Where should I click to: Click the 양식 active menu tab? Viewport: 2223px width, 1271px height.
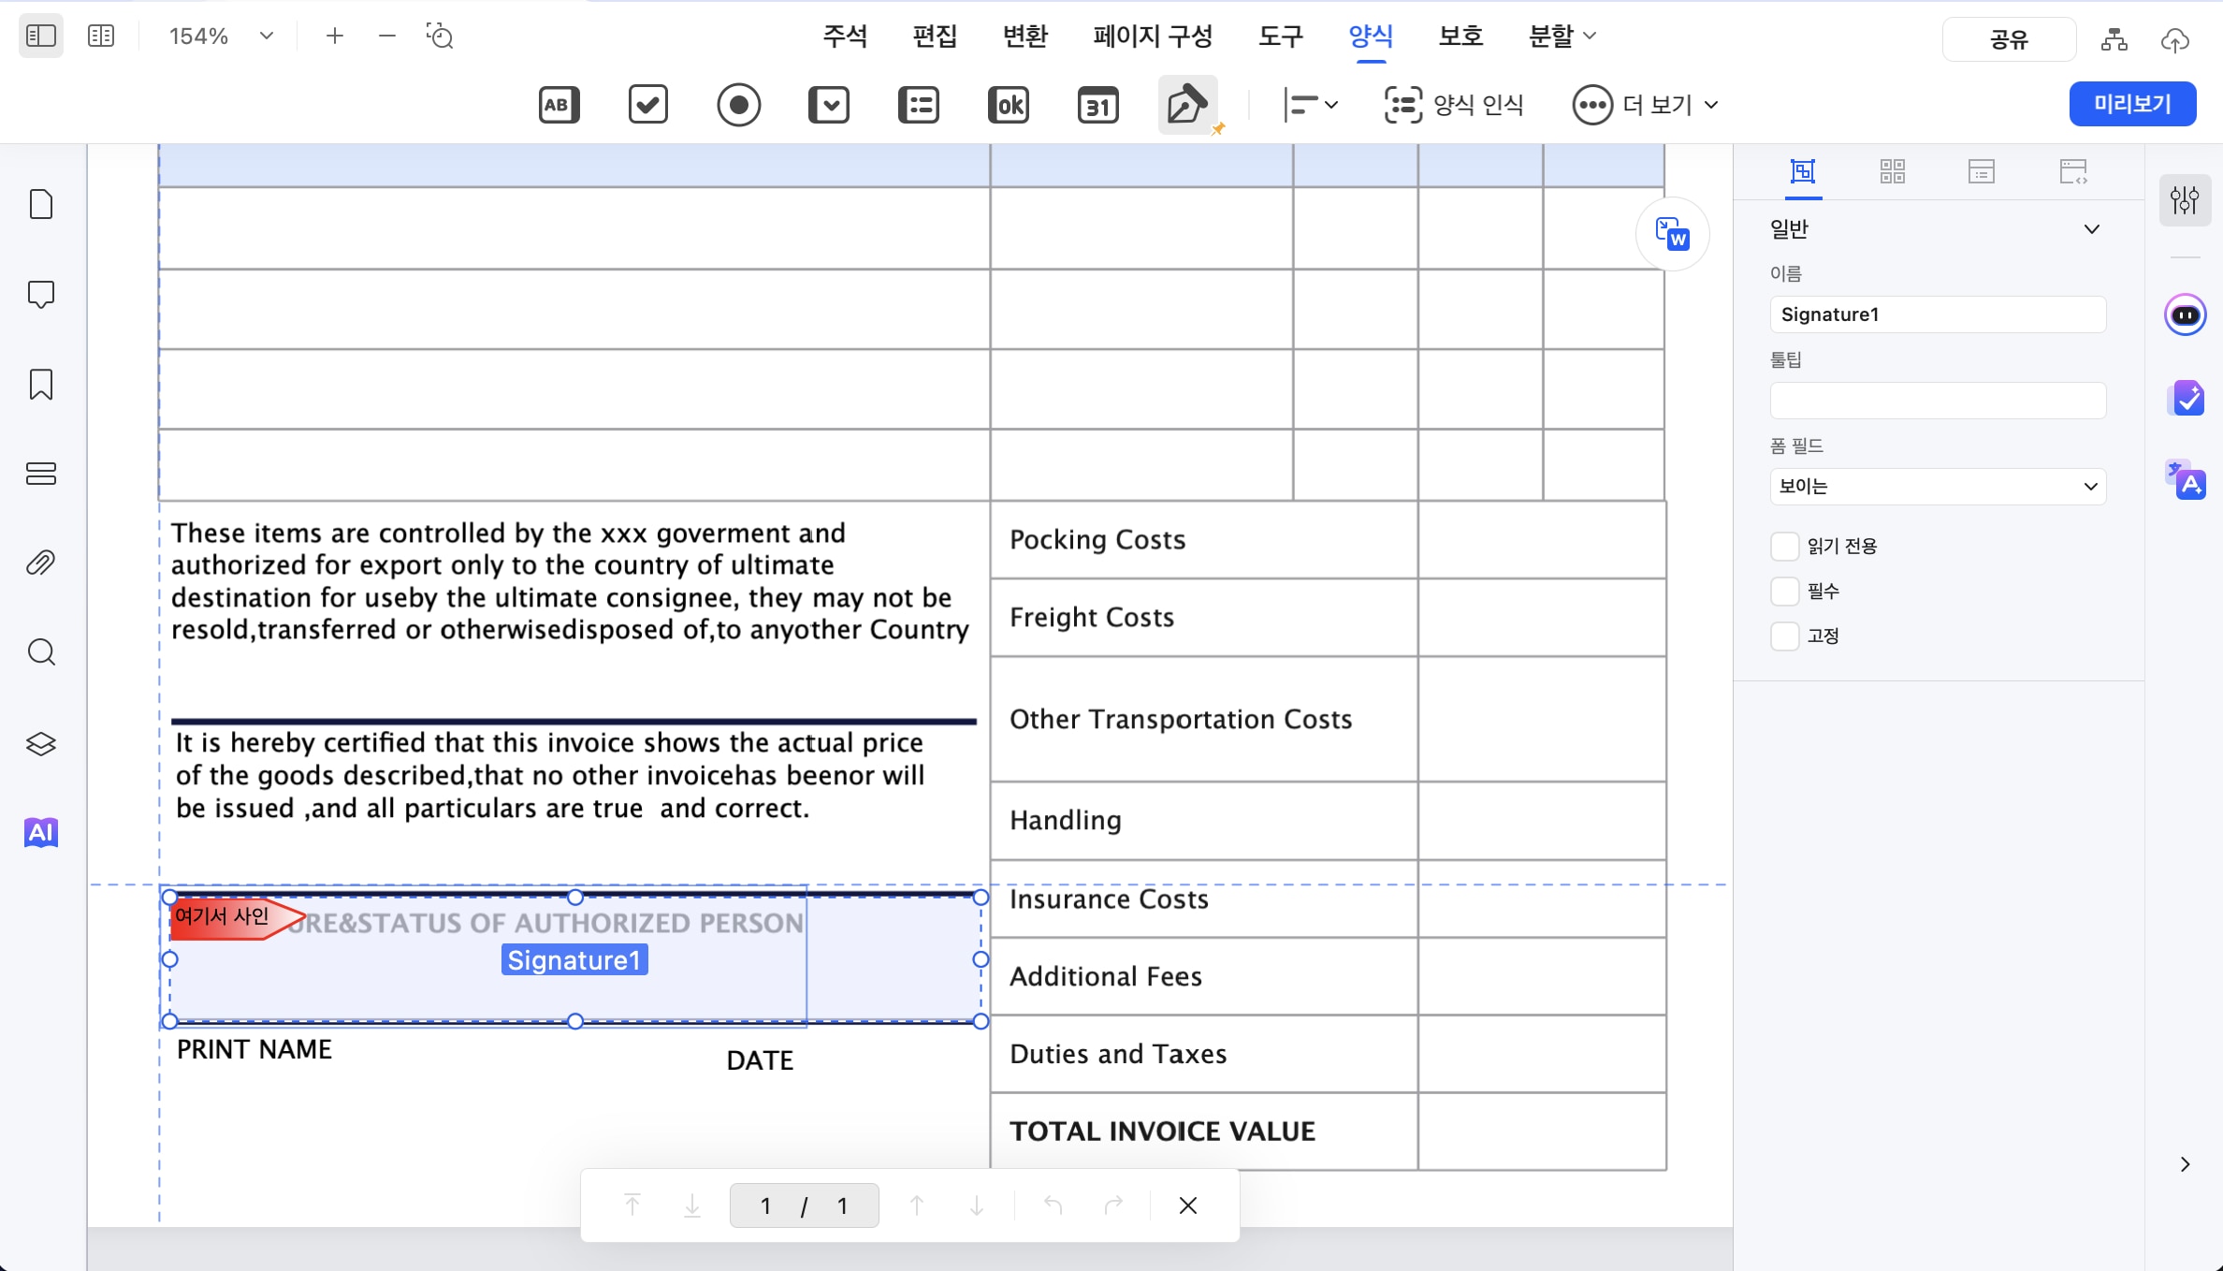1371,37
